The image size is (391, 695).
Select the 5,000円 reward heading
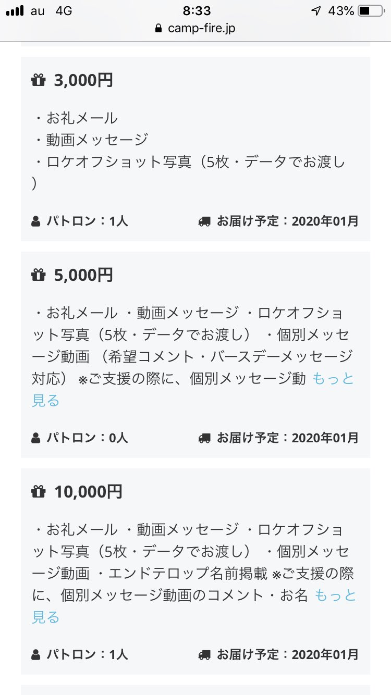(x=83, y=275)
